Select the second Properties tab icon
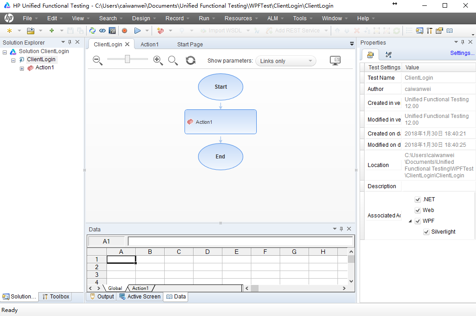 click(388, 54)
